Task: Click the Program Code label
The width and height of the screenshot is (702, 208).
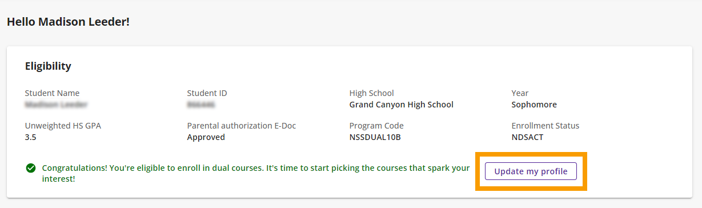Action: click(x=376, y=126)
